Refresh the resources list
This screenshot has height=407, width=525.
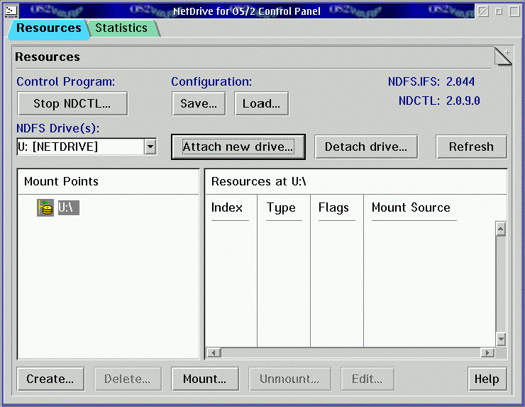pyautogui.click(x=471, y=147)
